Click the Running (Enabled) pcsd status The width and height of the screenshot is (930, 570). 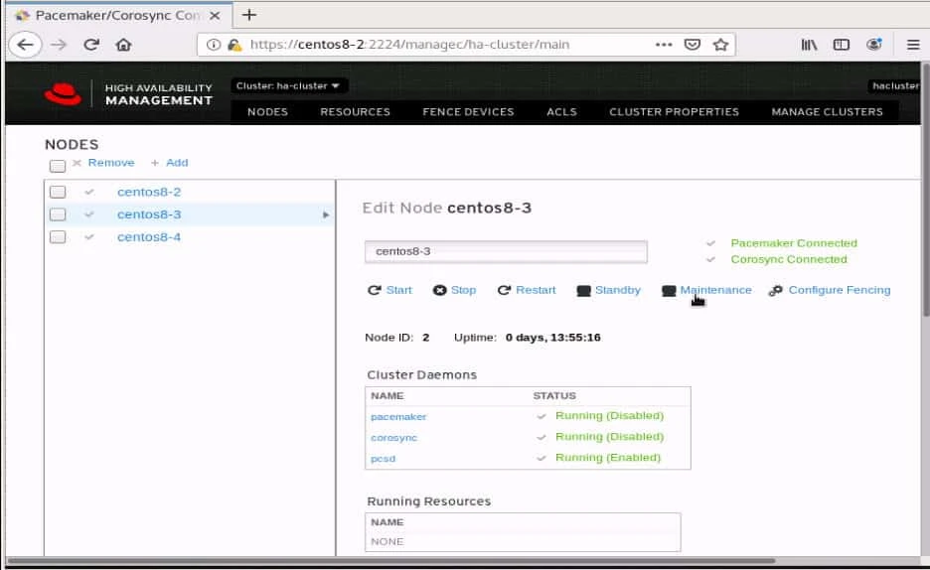[608, 458]
